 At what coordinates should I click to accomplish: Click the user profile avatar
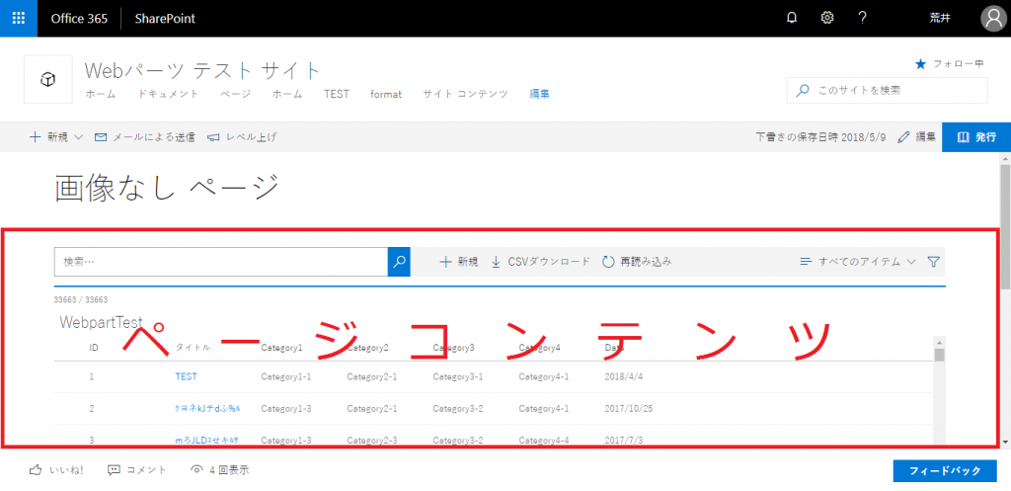pyautogui.click(x=993, y=18)
